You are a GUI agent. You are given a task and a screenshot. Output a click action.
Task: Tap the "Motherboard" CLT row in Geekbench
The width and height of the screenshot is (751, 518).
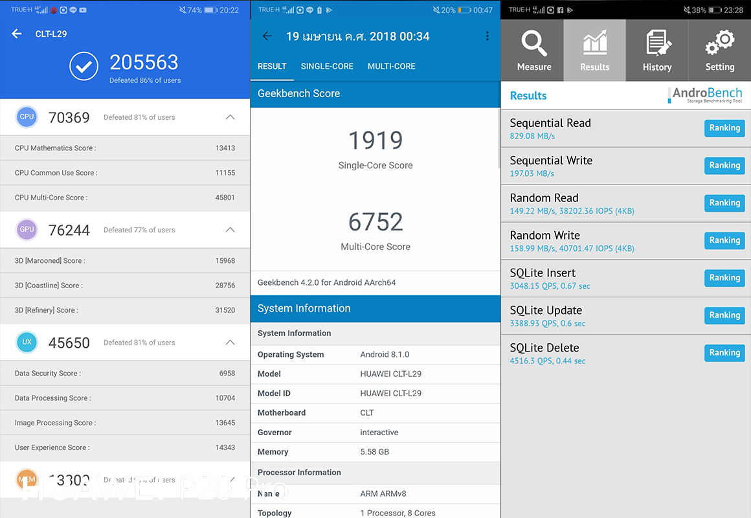[x=375, y=412]
